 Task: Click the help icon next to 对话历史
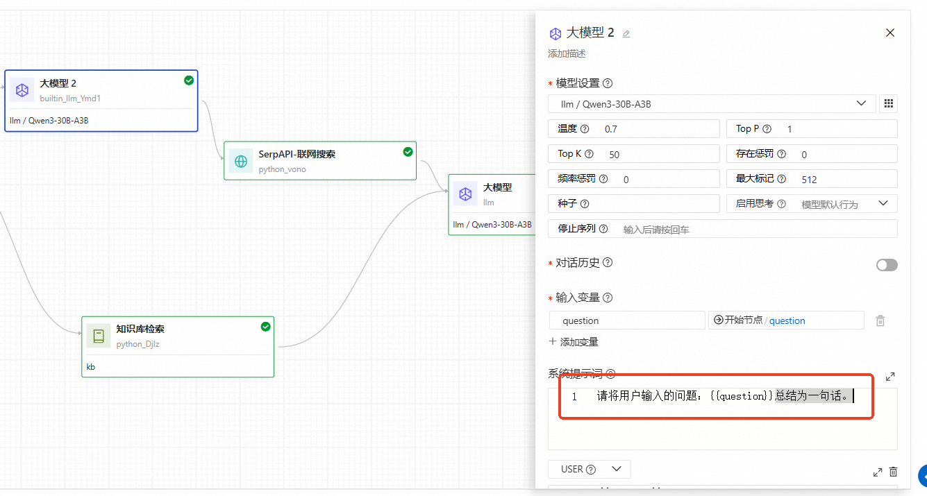point(608,263)
